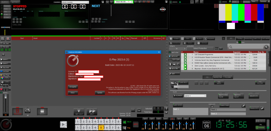Open the Select Production dropdown
Image resolution: width=271 pixels, height=131 pixels.
tap(200, 48)
